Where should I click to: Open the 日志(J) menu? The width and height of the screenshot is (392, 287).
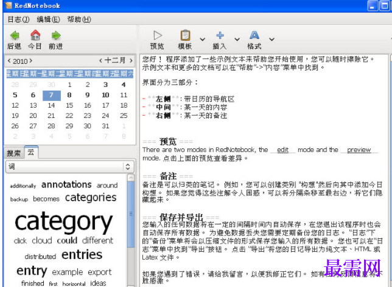[18, 19]
